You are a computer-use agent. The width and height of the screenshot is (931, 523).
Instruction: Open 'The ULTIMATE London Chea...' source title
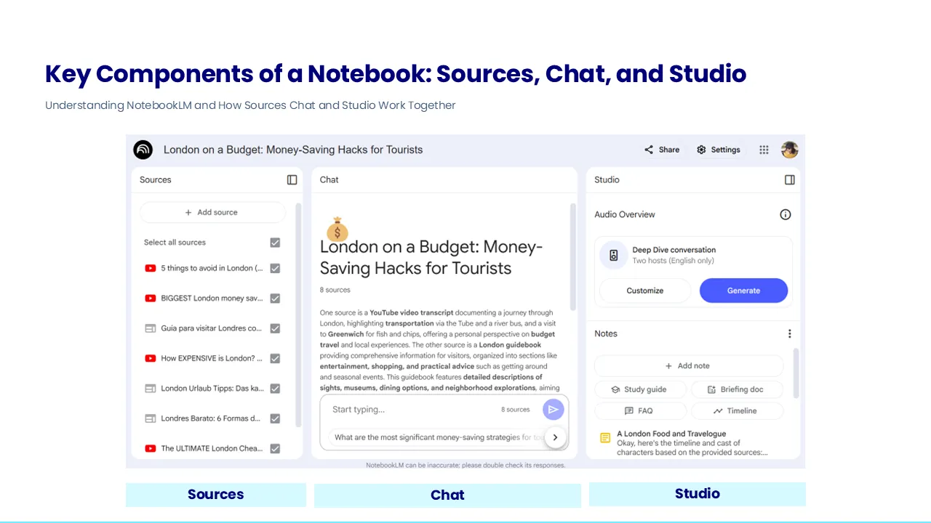212,448
